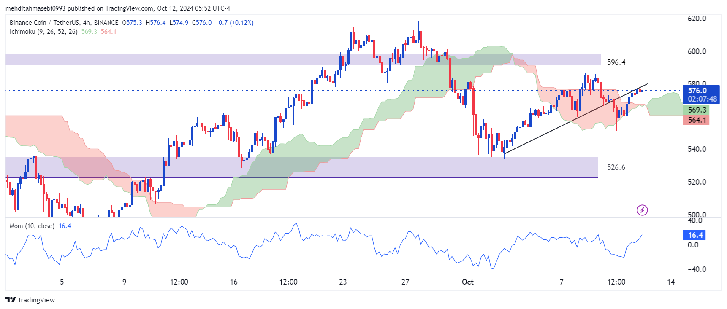Click the 23 date label on time axis
Image resolution: width=727 pixels, height=309 pixels.
coord(343,282)
